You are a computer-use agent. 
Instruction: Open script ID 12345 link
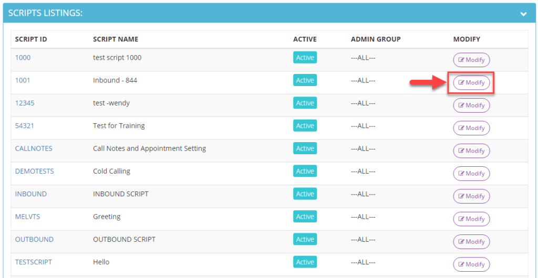(25, 103)
